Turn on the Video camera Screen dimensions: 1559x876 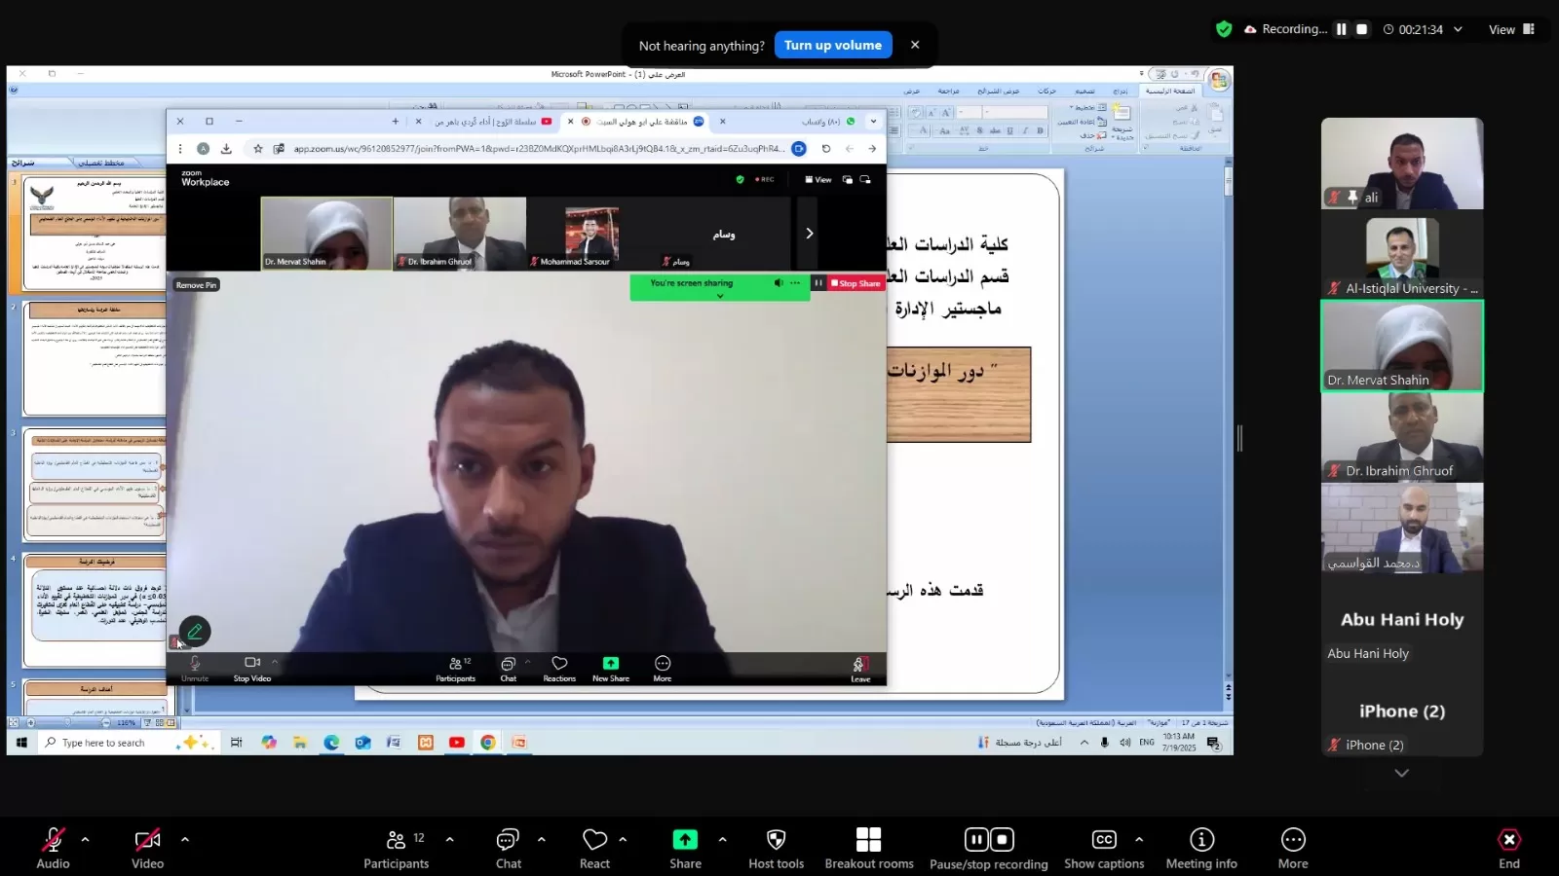click(x=147, y=848)
